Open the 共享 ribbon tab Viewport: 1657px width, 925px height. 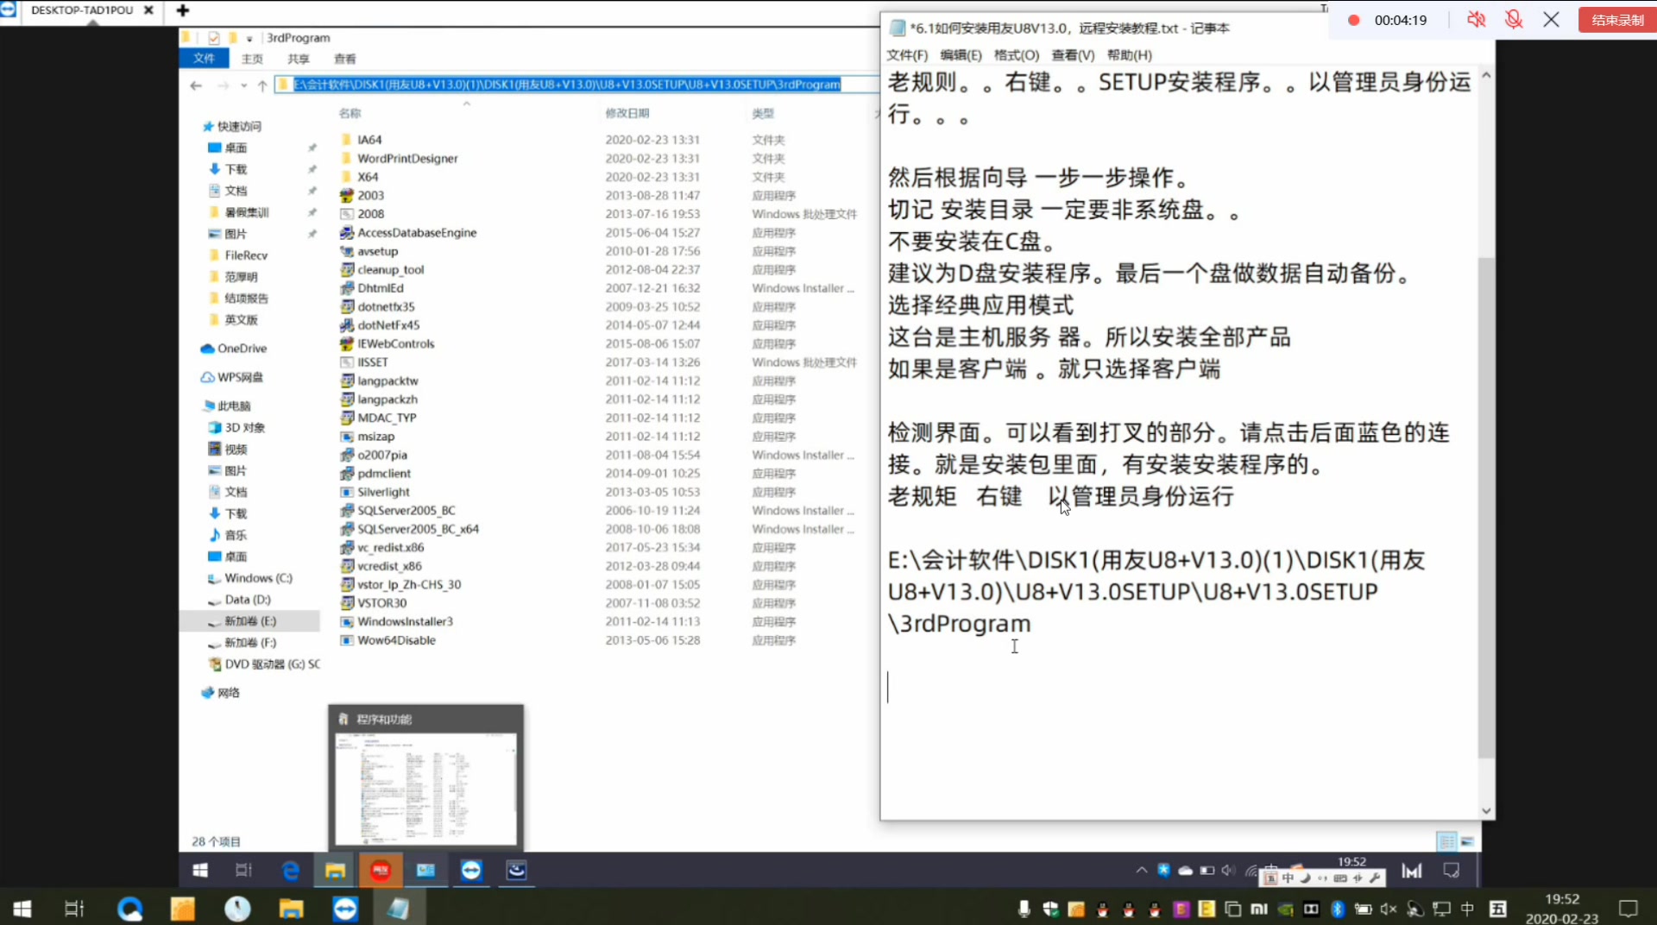[x=298, y=59]
